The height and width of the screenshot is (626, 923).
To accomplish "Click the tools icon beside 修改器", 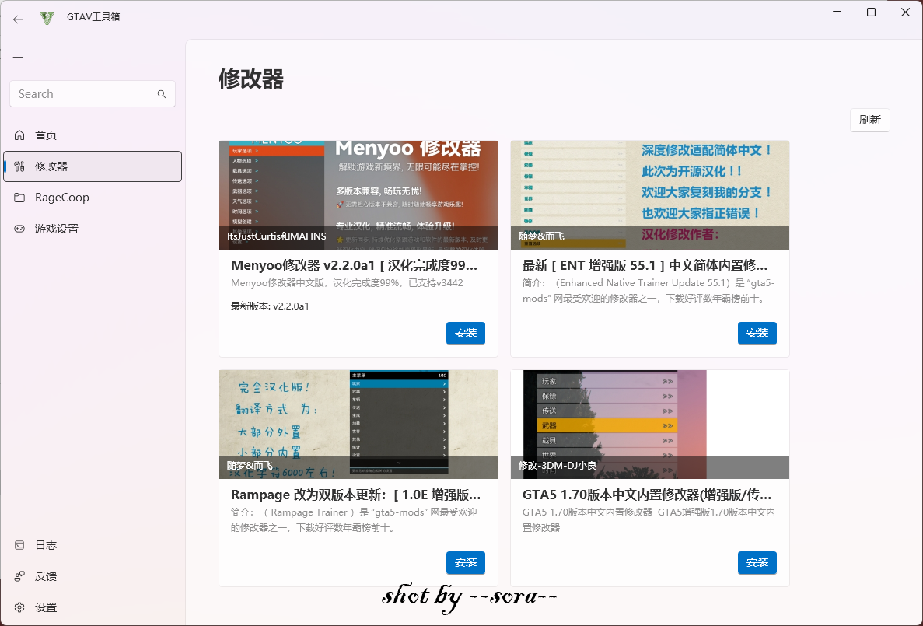I will pyautogui.click(x=19, y=166).
